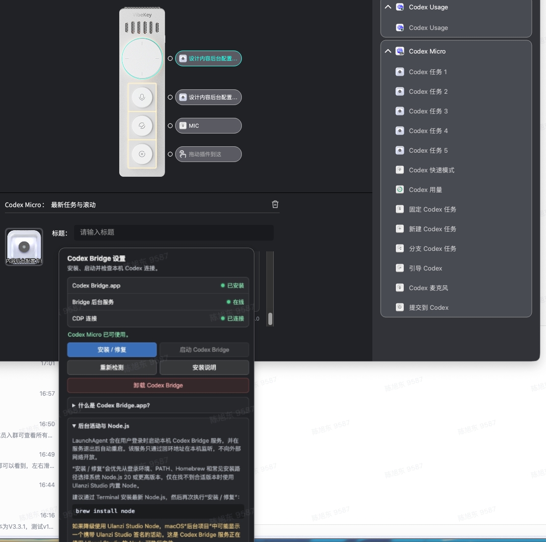546x542 pixels.
Task: Open the second 设计内容后台配置 key slot
Action: tap(208, 97)
